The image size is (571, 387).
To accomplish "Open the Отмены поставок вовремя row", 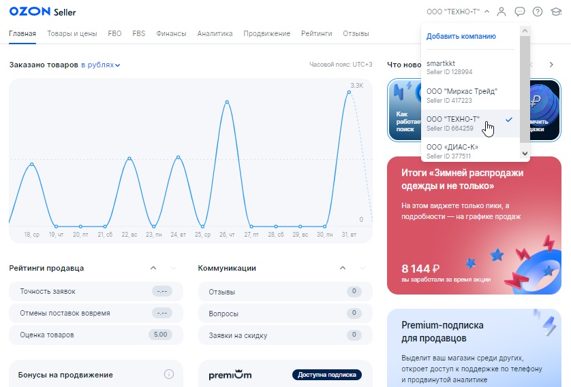I will 96,314.
